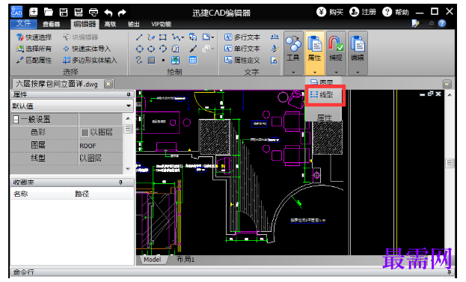Undo the last action
This screenshot has width=466, height=282.
tap(108, 13)
